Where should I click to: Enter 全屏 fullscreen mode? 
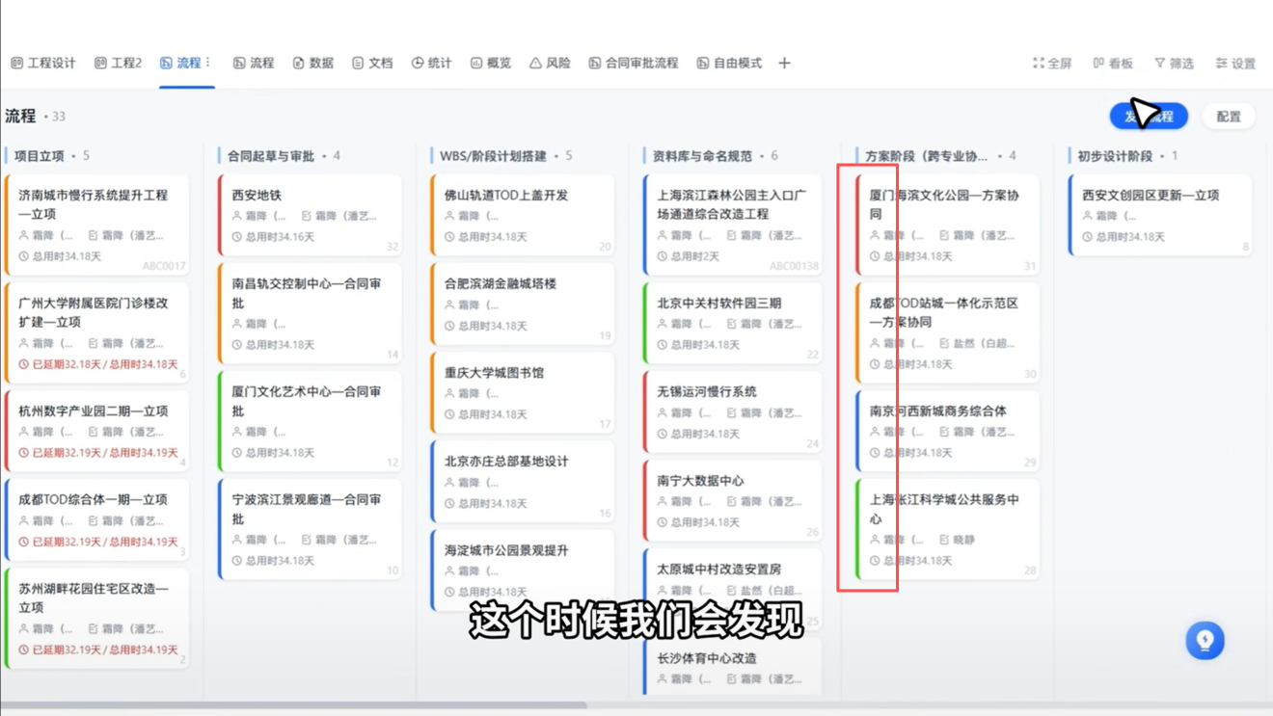click(1052, 63)
